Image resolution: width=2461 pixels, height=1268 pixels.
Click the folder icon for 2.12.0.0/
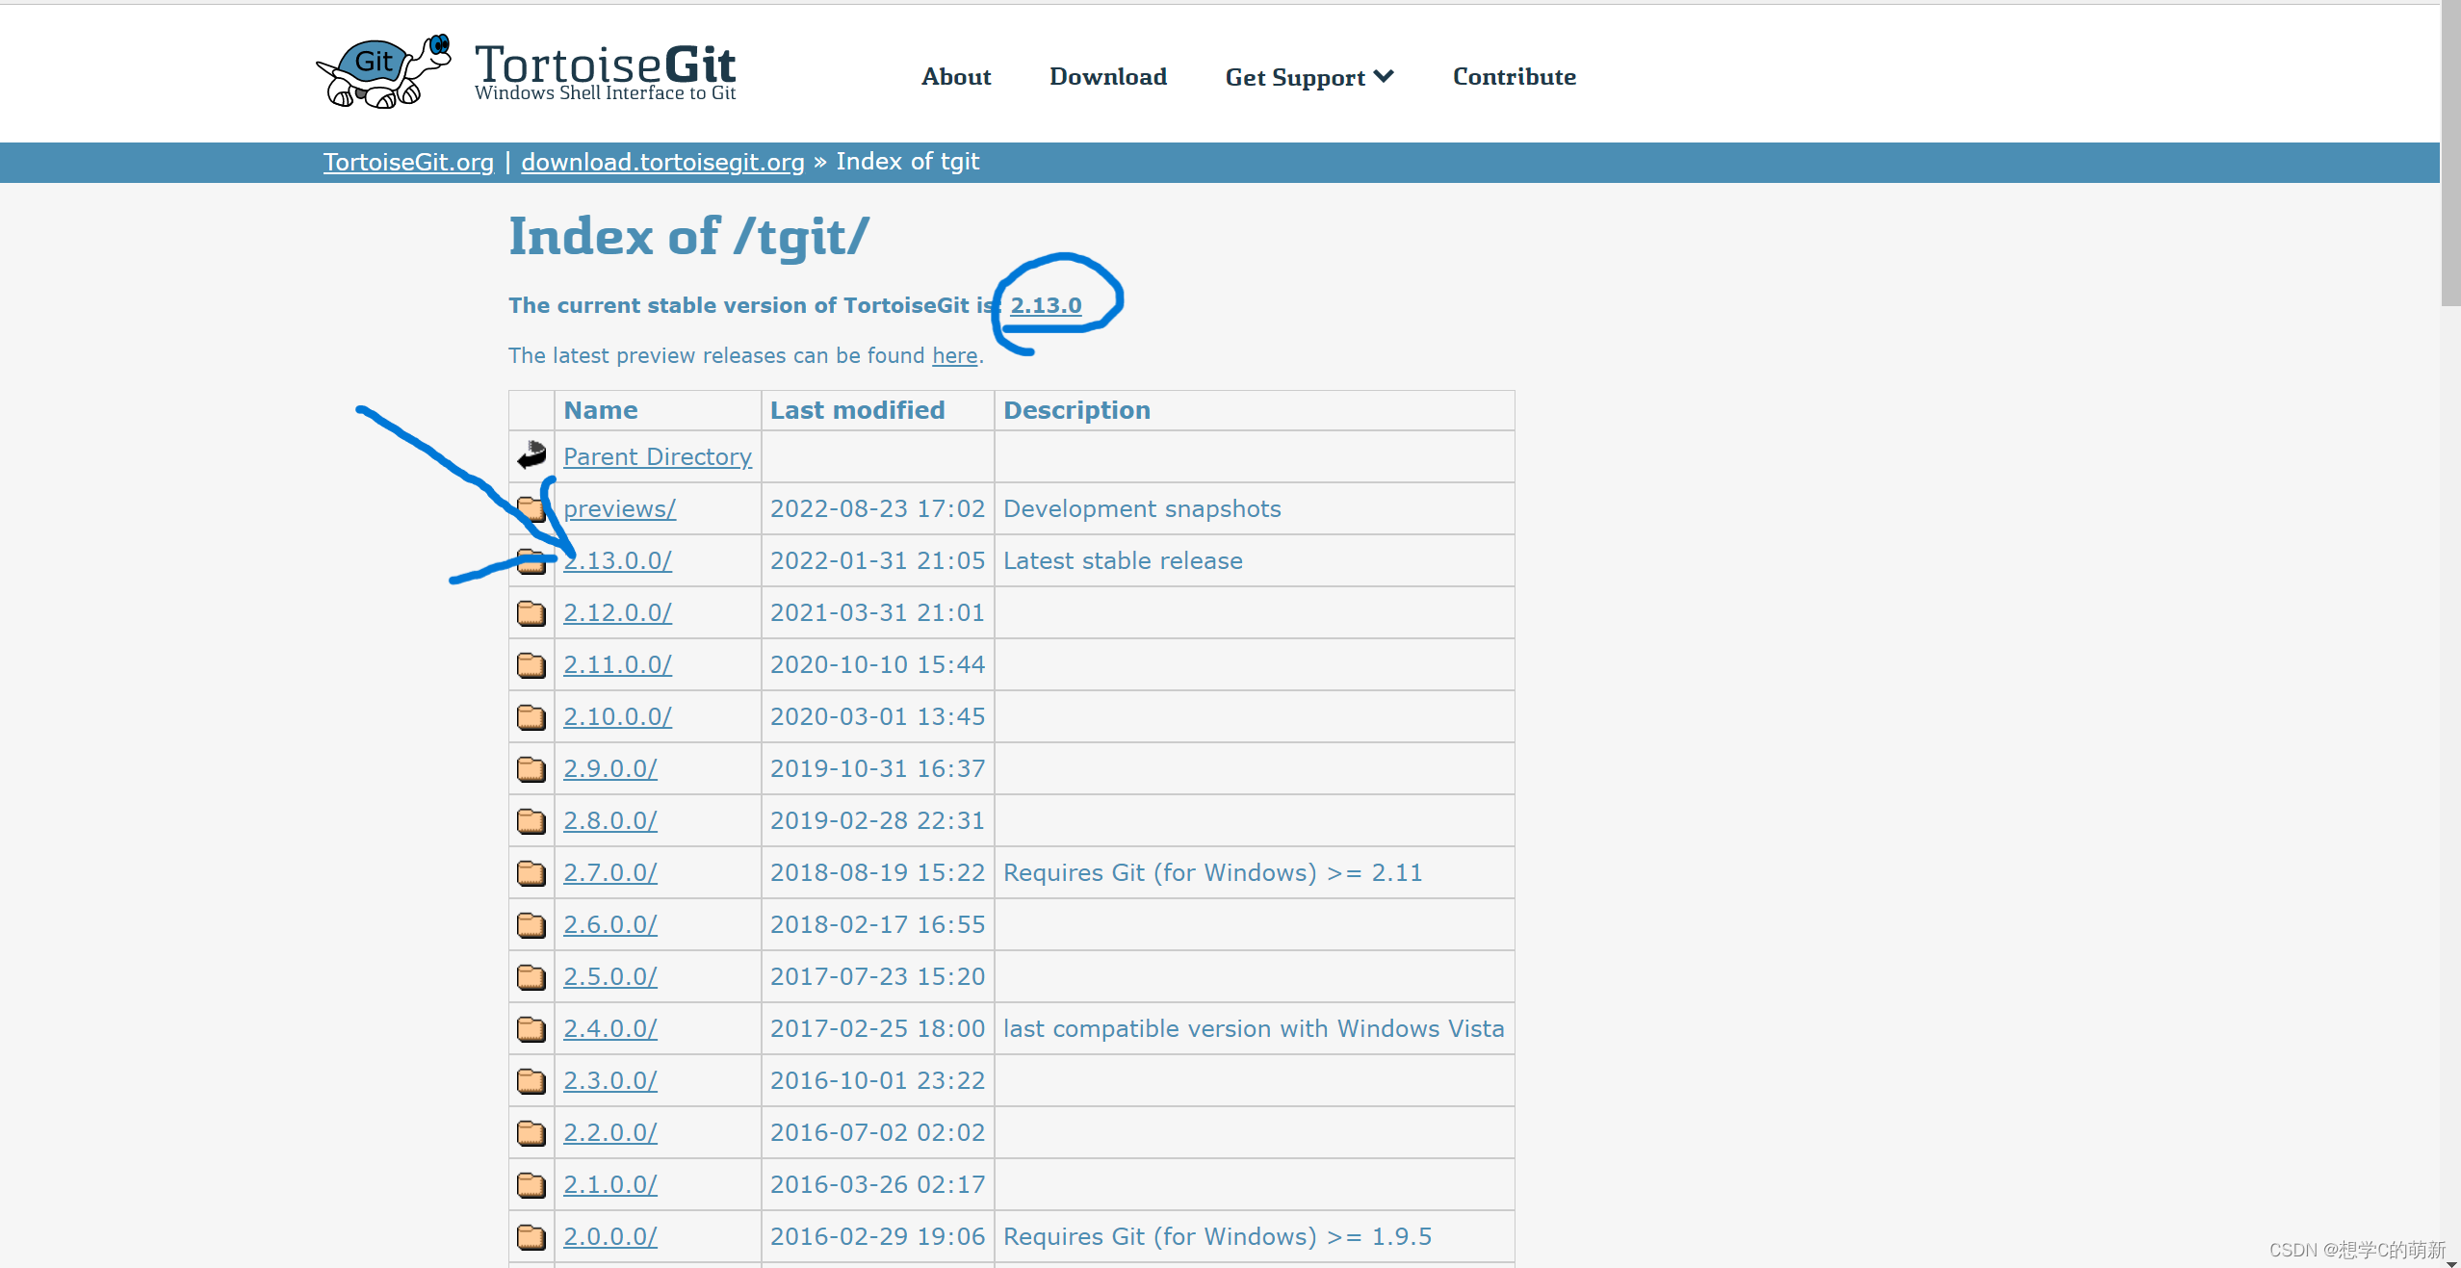click(531, 612)
